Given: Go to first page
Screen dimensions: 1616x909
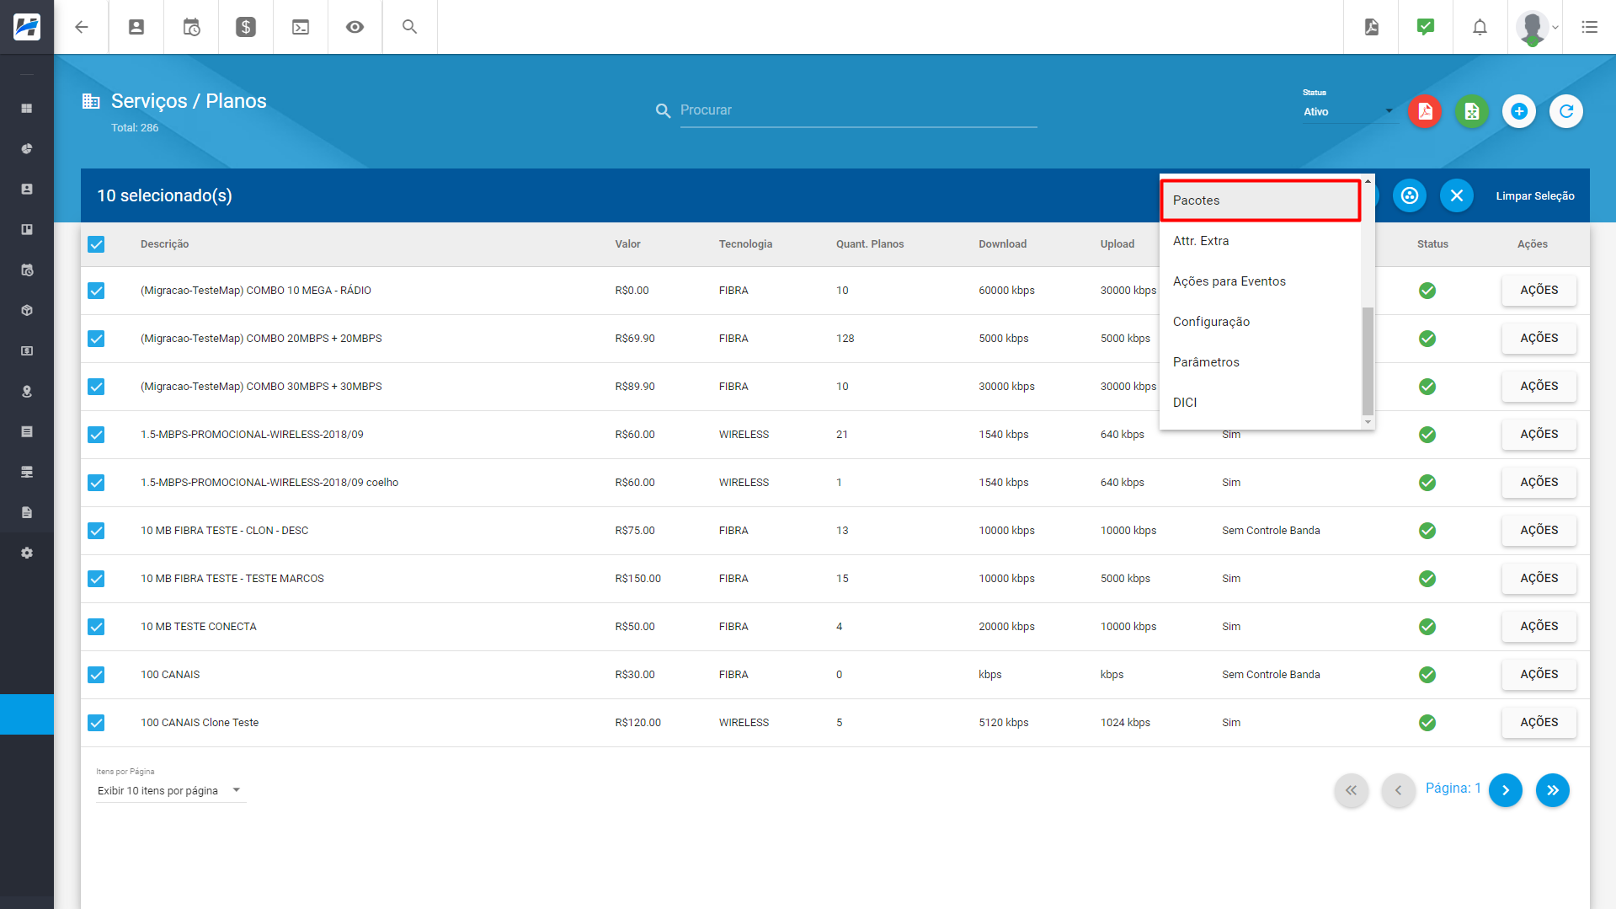Looking at the screenshot, I should [1351, 790].
